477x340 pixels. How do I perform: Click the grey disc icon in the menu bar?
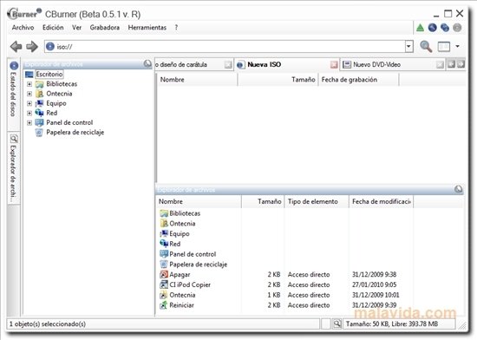[x=457, y=28]
